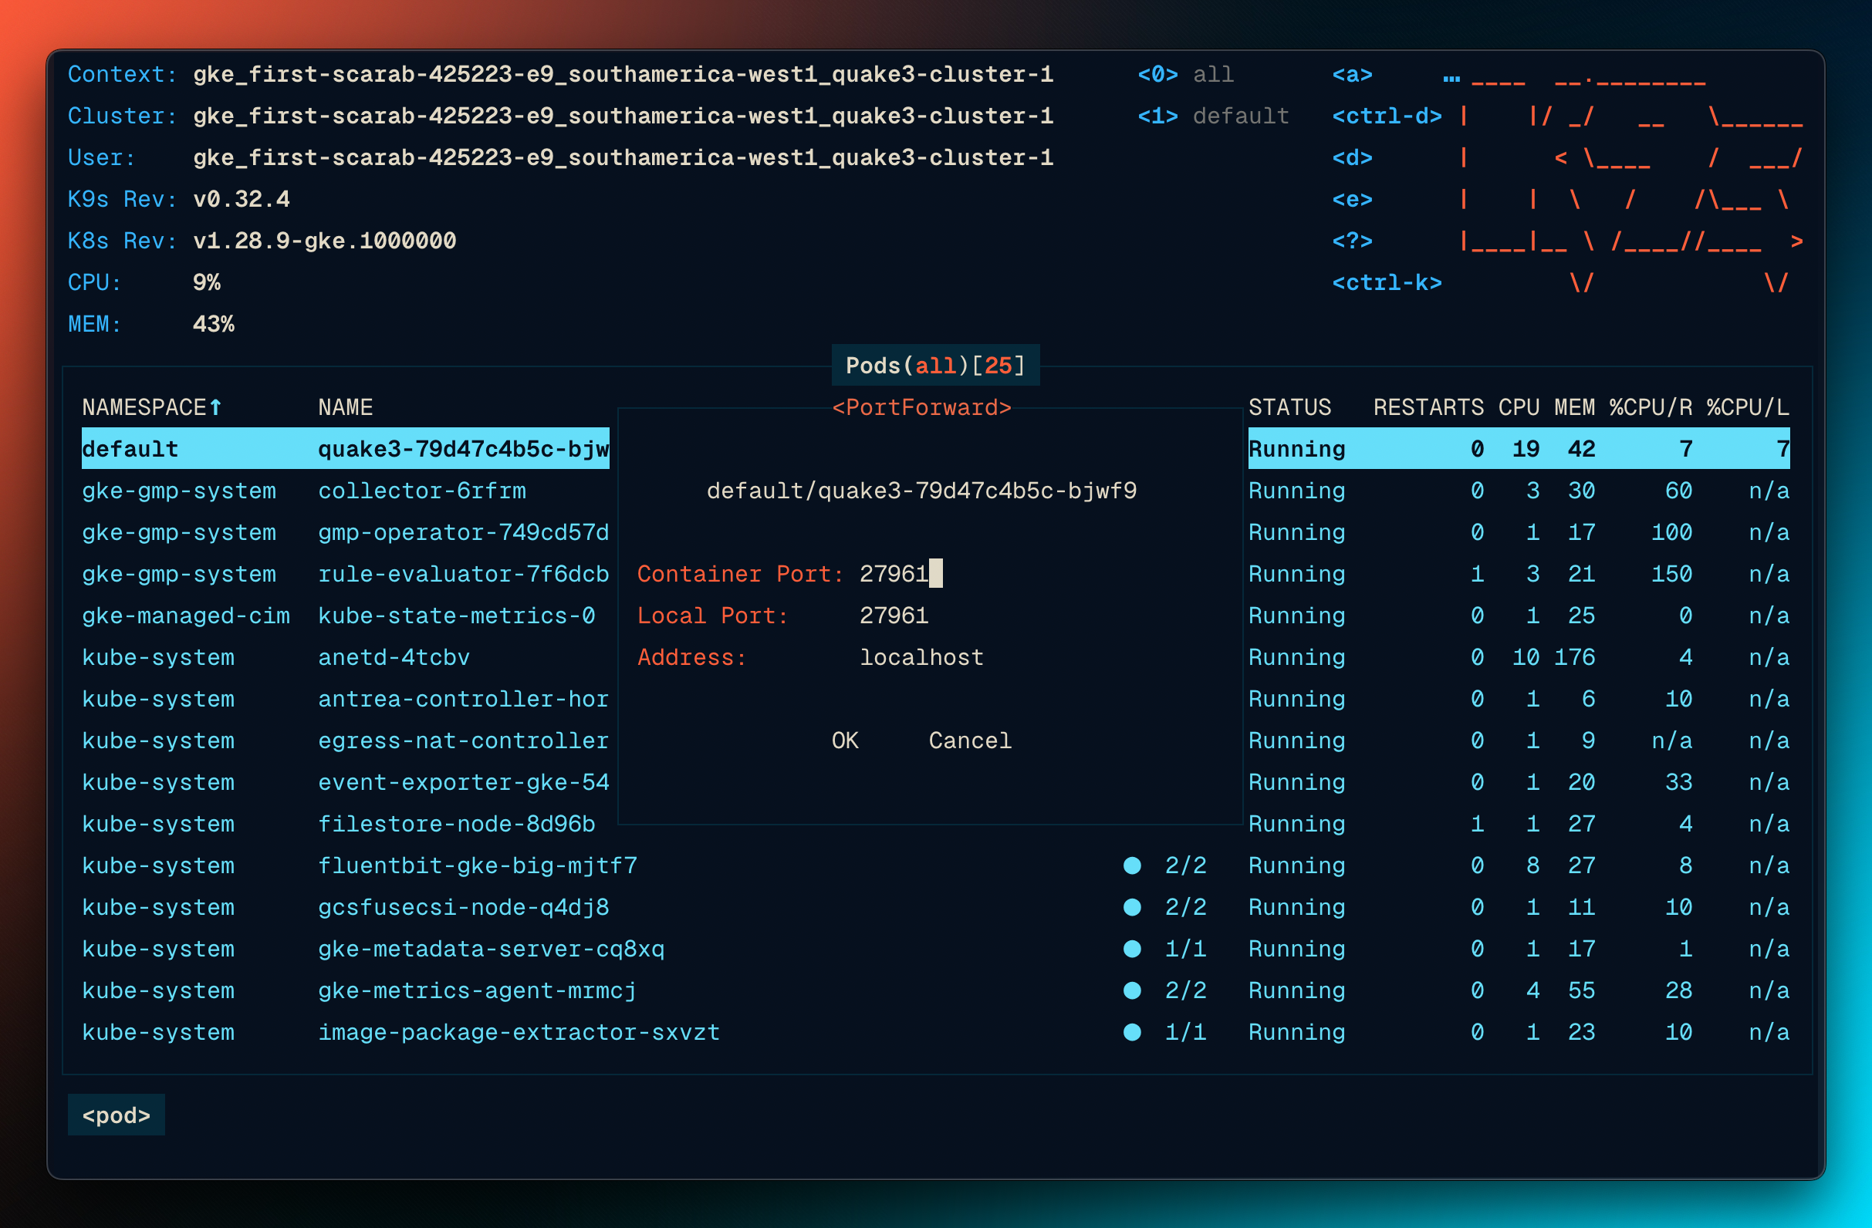Click the %CPU/R value 150 for rule-evaluator
This screenshot has height=1228, width=1872.
[1671, 574]
